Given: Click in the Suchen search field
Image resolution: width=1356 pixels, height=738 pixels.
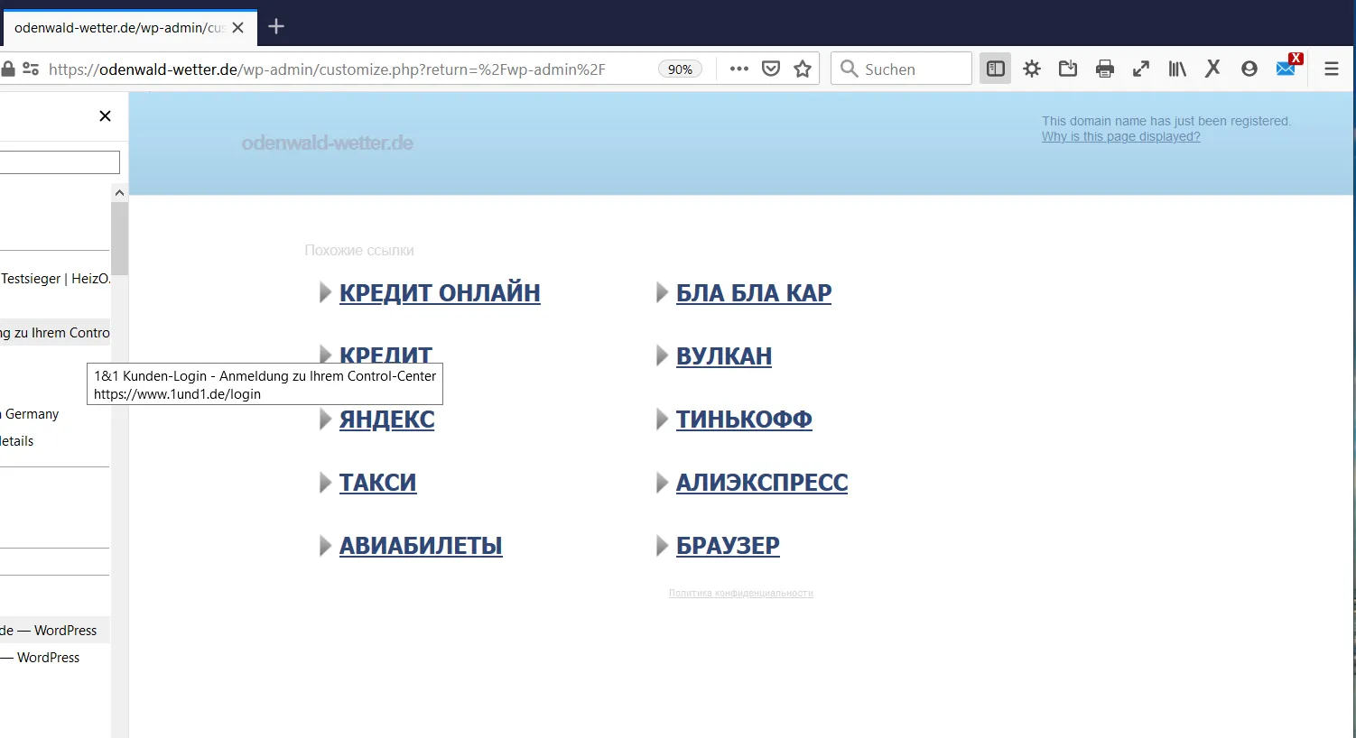Looking at the screenshot, I should point(901,69).
